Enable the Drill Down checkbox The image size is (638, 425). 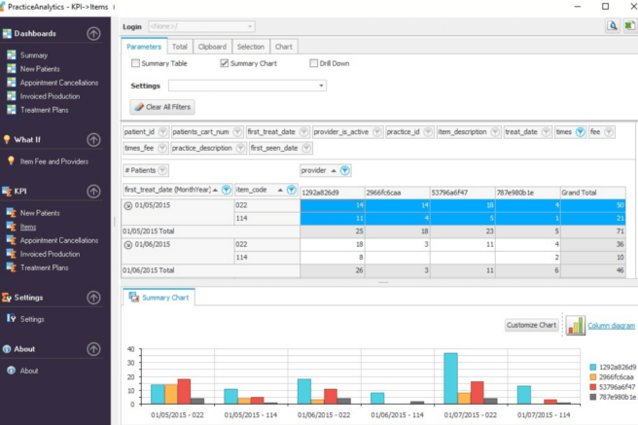[x=314, y=63]
